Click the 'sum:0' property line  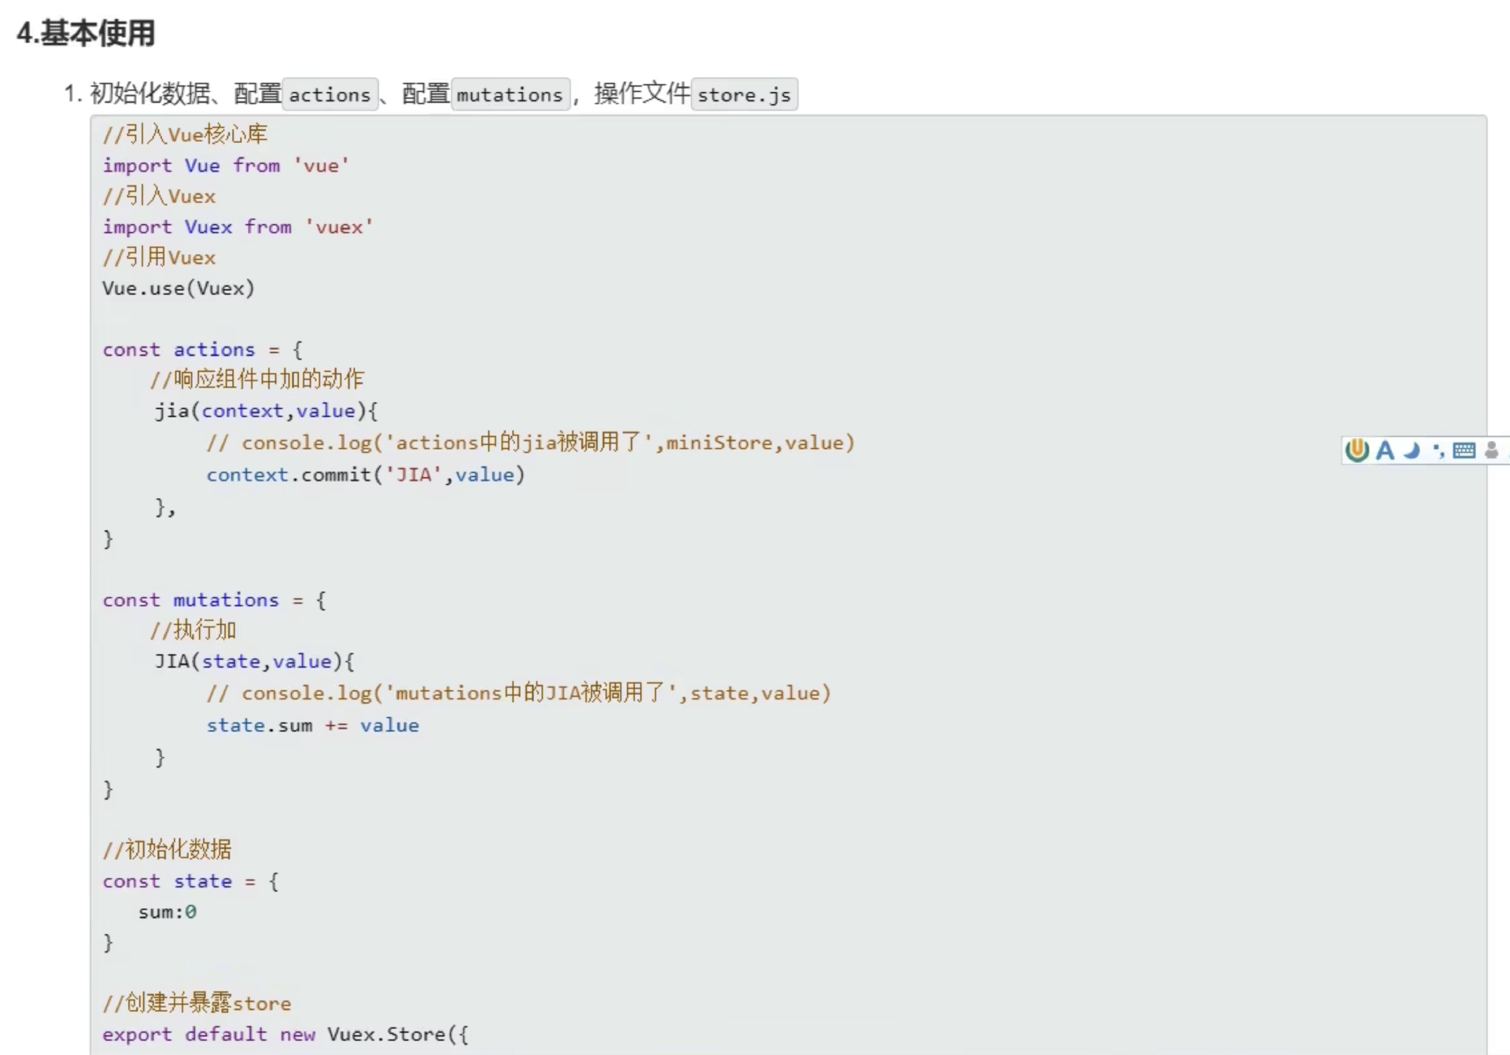pos(168,912)
